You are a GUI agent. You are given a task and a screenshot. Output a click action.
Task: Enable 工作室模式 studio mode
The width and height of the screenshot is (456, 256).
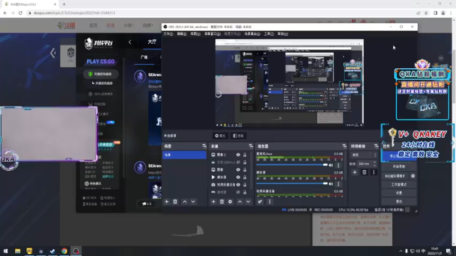click(x=399, y=184)
